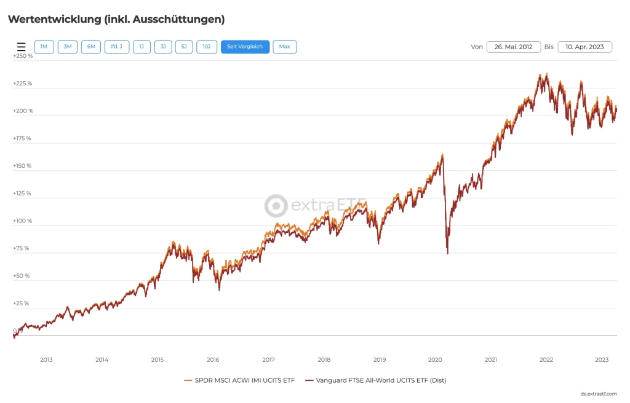Viewport: 630px width, 403px height.
Task: Show year-to-date 'lfd. J' performance
Action: (117, 47)
